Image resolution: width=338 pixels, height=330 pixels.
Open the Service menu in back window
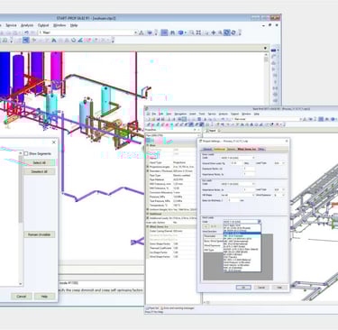11,25
